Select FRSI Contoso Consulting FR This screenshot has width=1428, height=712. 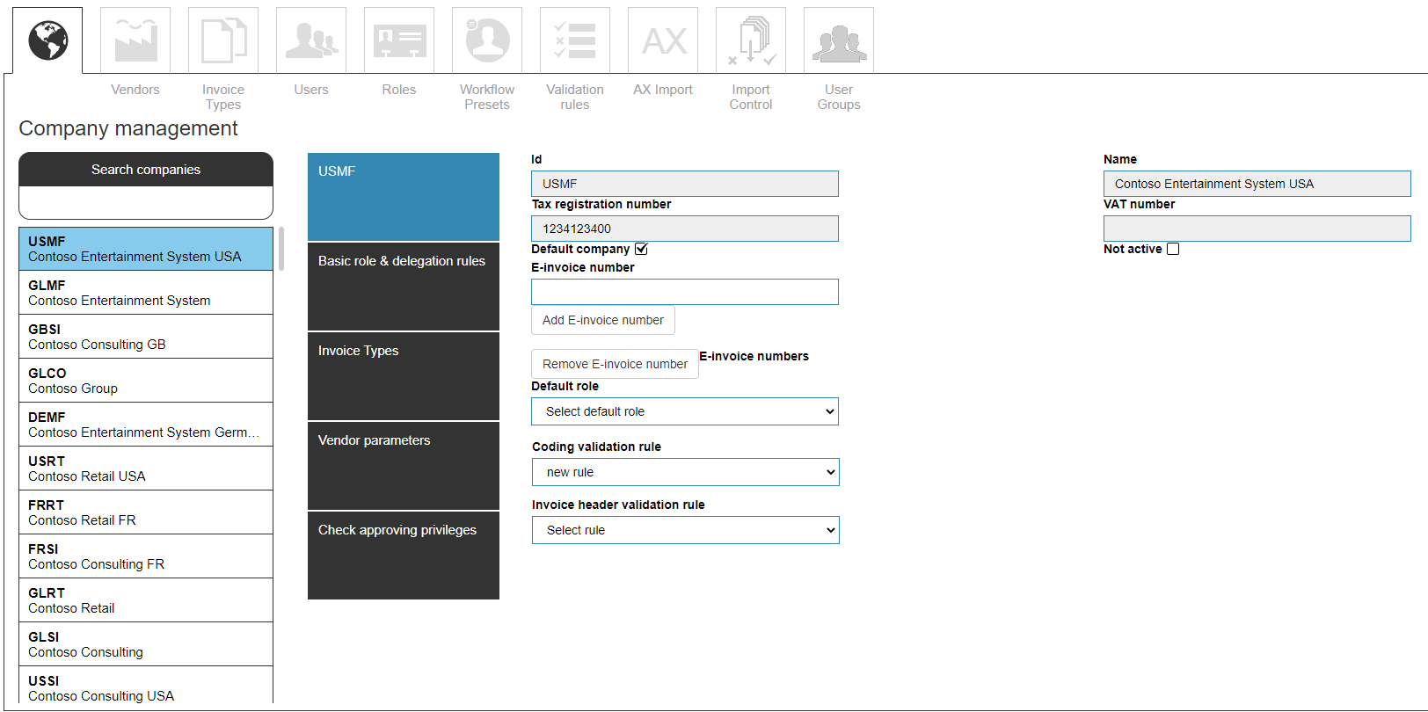pyautogui.click(x=146, y=556)
